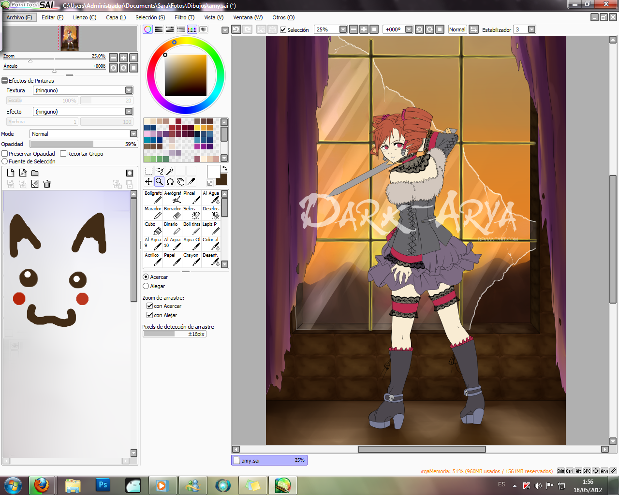Toggle the Selección checkbox
The height and width of the screenshot is (495, 619).
coord(283,30)
